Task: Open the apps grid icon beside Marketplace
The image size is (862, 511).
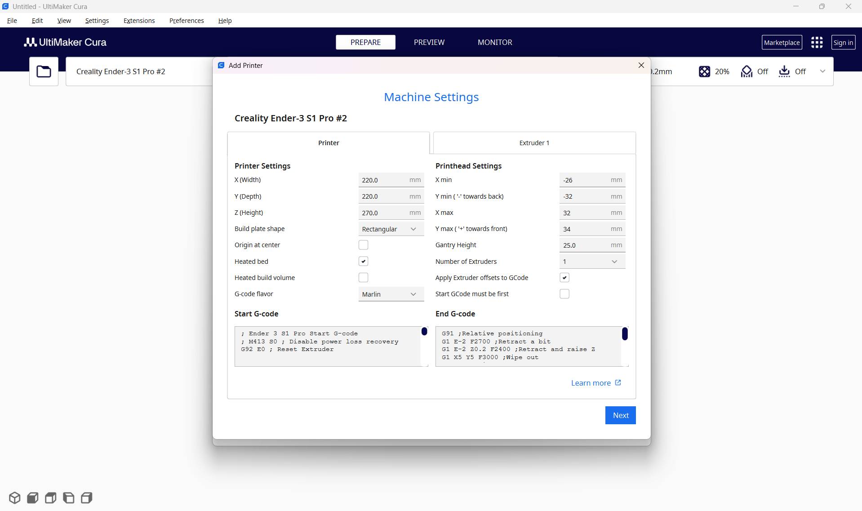Action: (x=817, y=42)
